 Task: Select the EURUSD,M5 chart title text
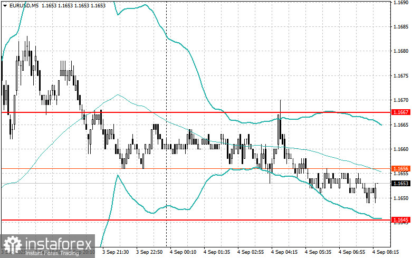pos(24,5)
